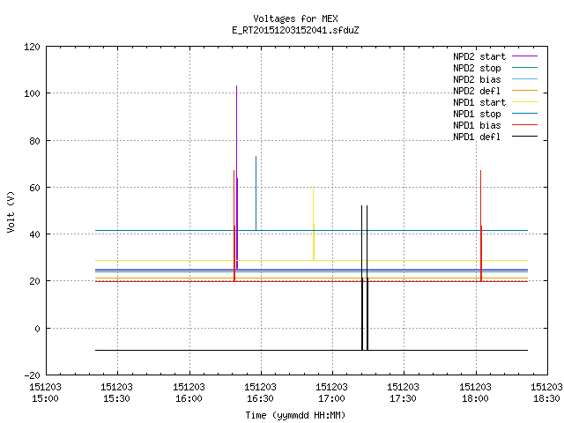Click the red spike before 16:30
Screen dimensions: 564x423
click(x=234, y=226)
